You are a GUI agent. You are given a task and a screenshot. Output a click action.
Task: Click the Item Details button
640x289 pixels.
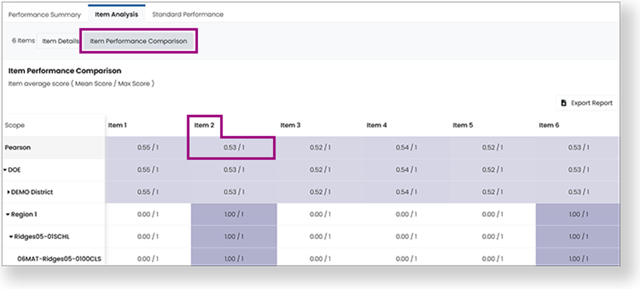point(60,41)
